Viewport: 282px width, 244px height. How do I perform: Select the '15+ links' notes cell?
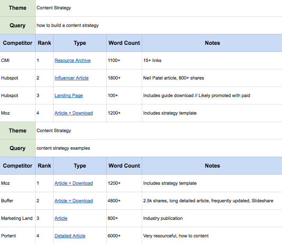[x=212, y=60]
